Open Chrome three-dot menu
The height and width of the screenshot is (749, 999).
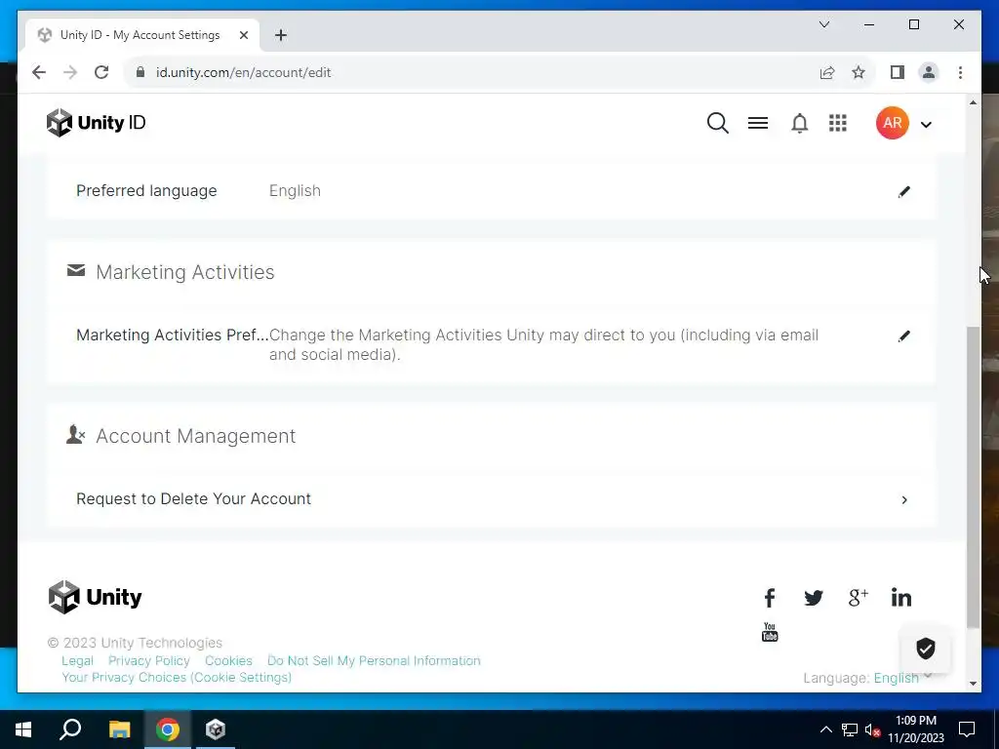(x=960, y=72)
